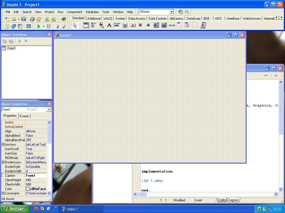Image resolution: width=285 pixels, height=213 pixels.
Task: Expand the BorderIcons property
Action: [3, 162]
